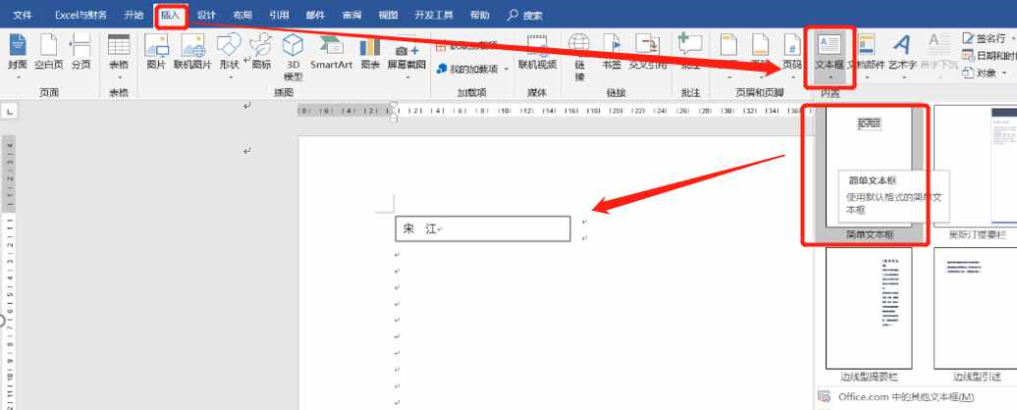Click the 页眉 header icon
This screenshot has width=1017, height=410.
click(x=728, y=45)
